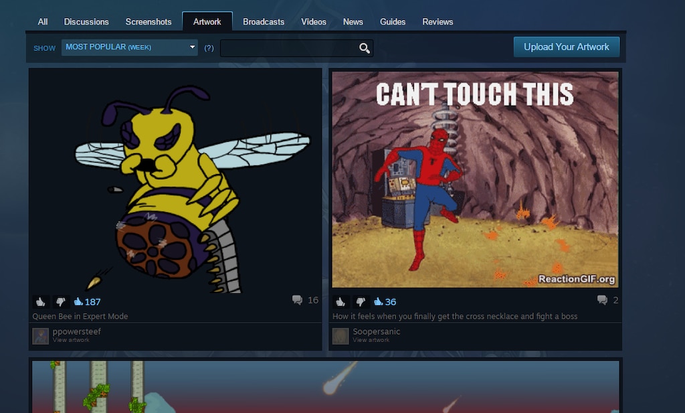Go to the Guides tab
This screenshot has width=685, height=413.
[393, 22]
